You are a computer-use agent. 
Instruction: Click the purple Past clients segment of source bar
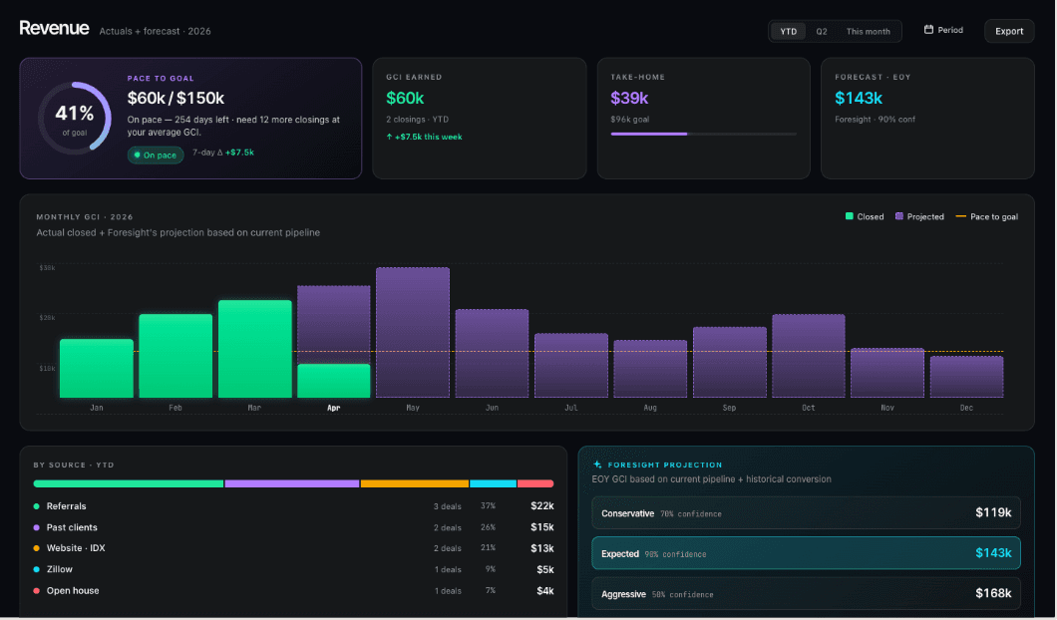(x=292, y=483)
